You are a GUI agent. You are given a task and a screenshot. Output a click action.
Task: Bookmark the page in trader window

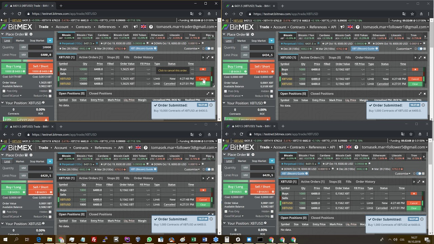(200, 14)
